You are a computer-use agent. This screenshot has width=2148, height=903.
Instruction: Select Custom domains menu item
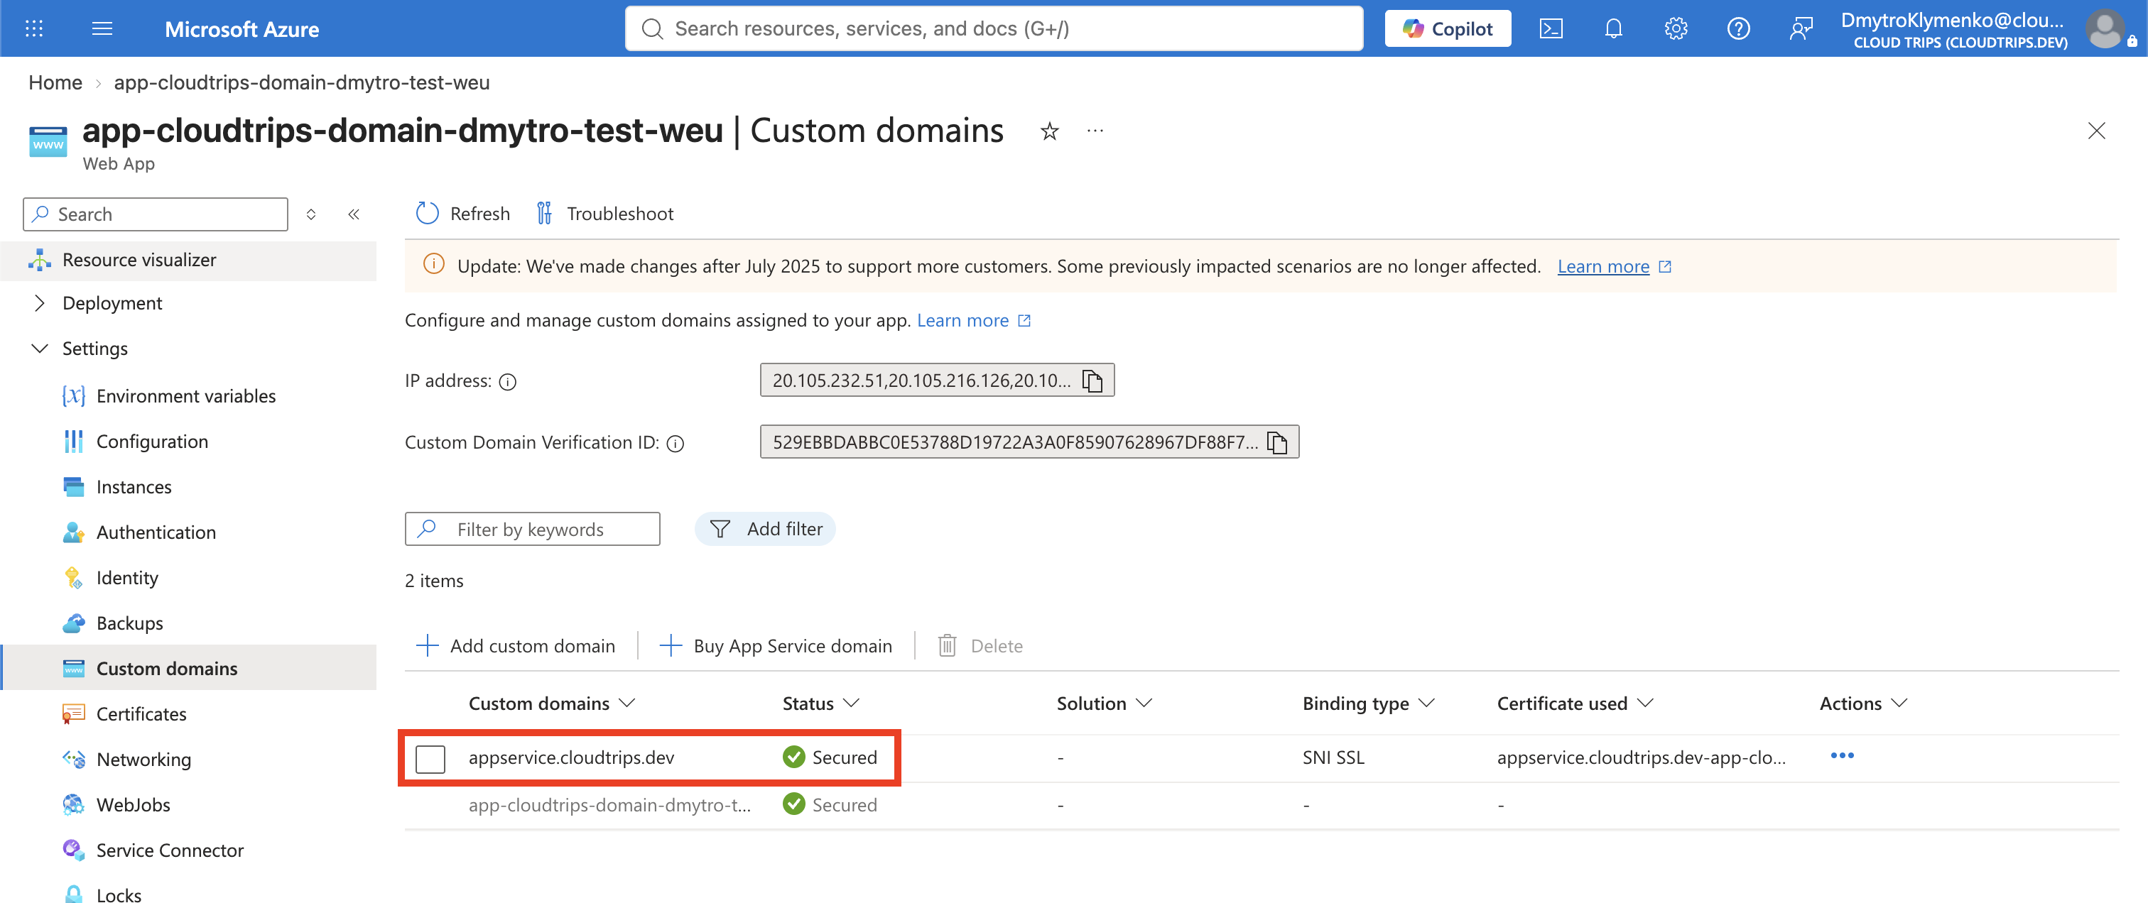coord(188,668)
